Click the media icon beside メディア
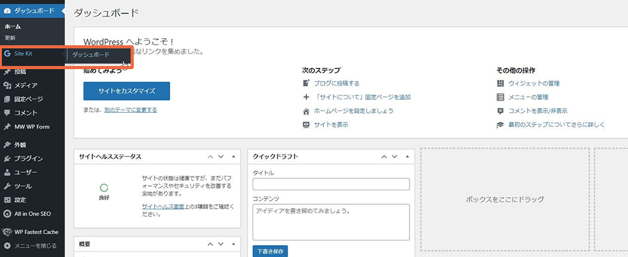 [7, 85]
